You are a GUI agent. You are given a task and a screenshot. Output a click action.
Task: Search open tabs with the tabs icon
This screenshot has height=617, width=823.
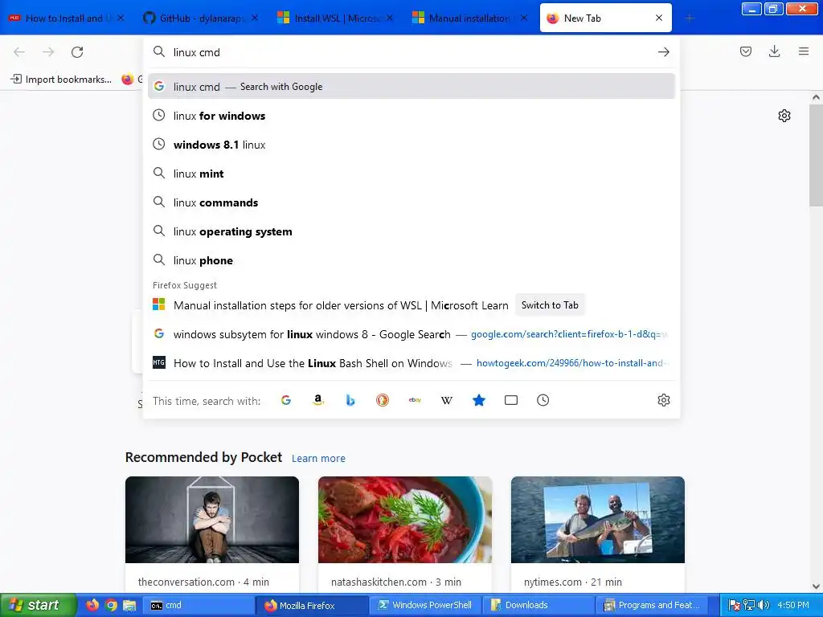click(510, 400)
